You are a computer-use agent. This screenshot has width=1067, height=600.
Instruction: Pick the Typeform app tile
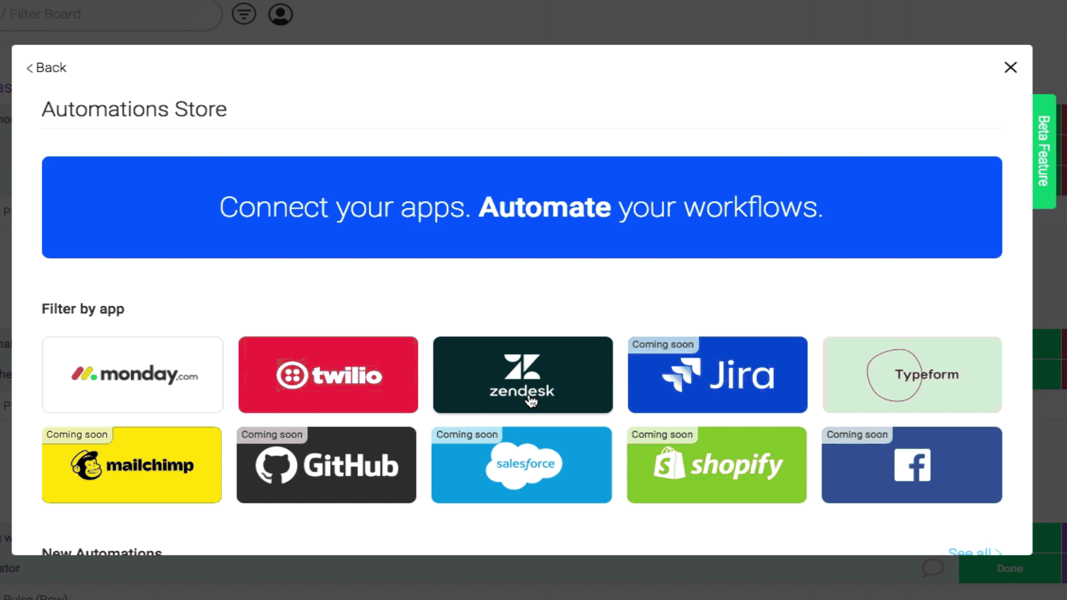[x=913, y=374]
